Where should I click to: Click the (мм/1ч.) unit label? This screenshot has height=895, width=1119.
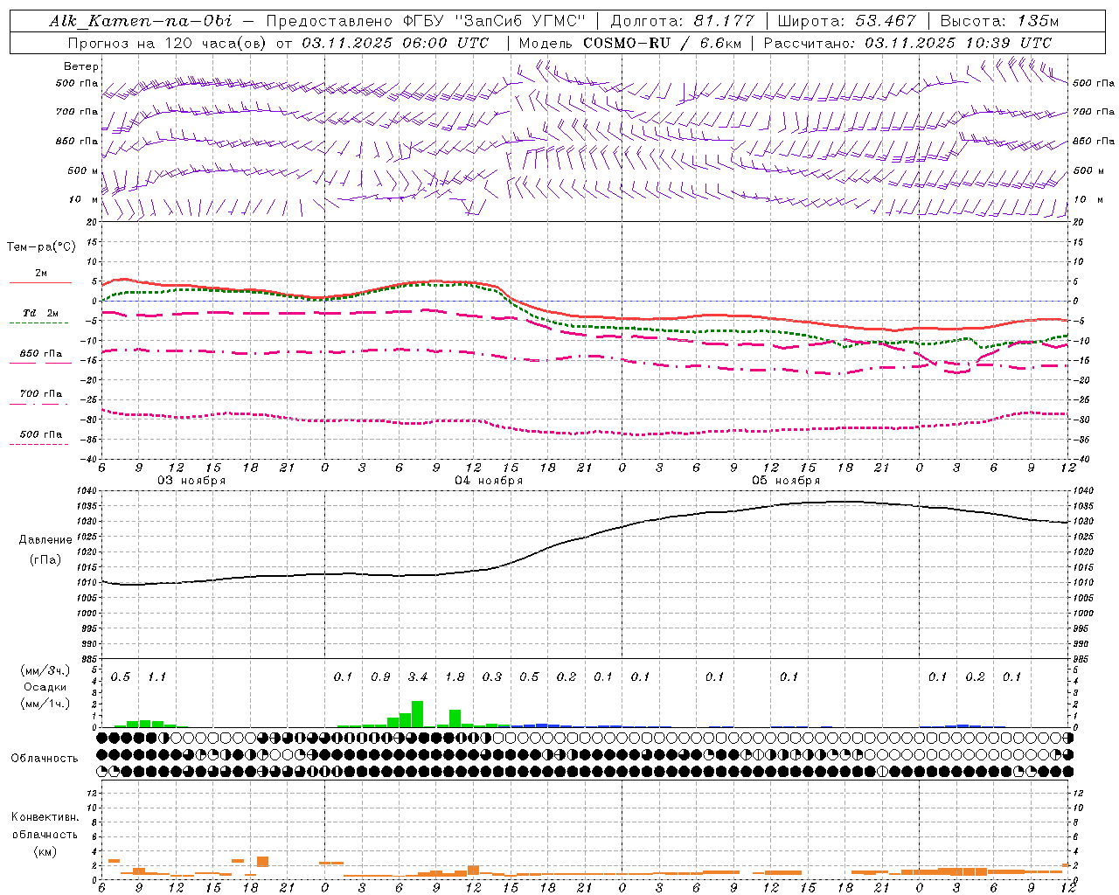pos(45,704)
